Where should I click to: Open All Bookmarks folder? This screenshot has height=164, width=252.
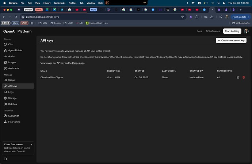pyautogui.click(x=241, y=23)
